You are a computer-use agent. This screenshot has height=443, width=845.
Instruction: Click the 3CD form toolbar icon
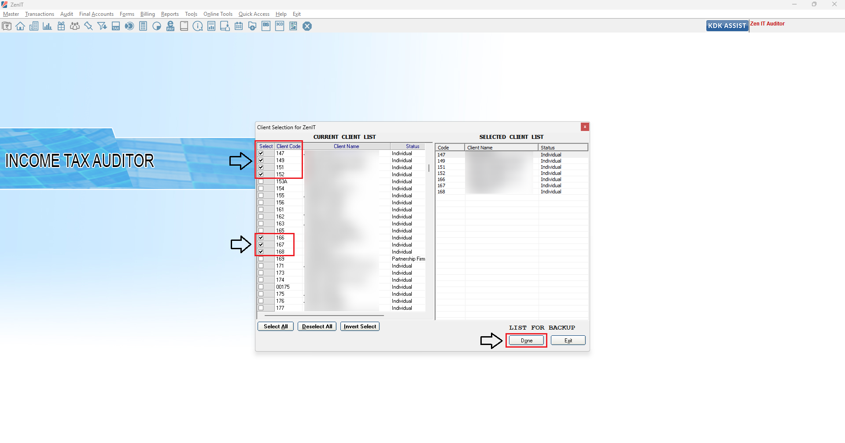(x=280, y=26)
